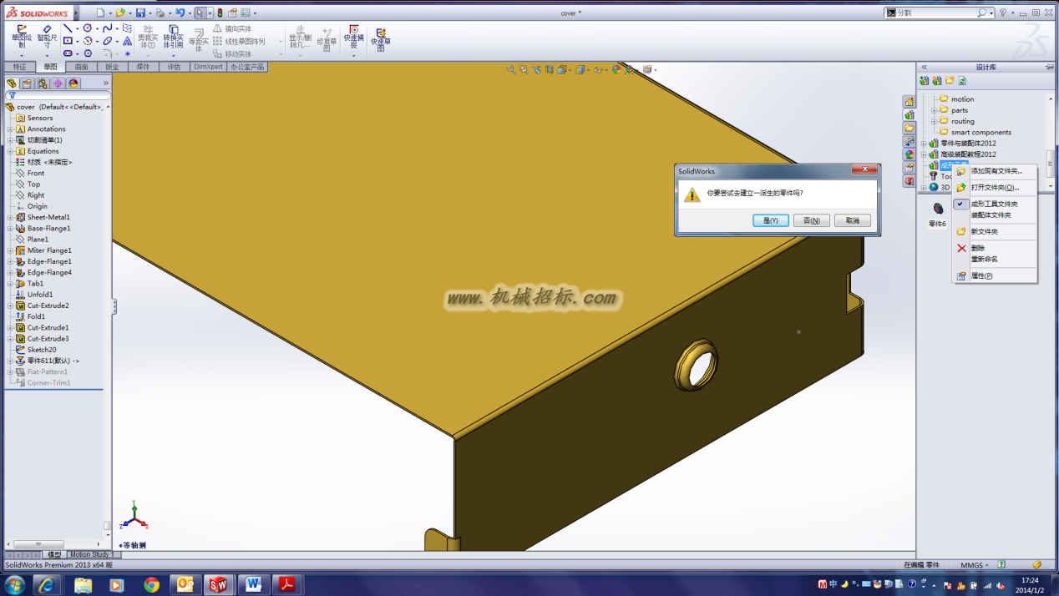Expand the routing folder in design library
This screenshot has width=1059, height=596.
coord(934,121)
